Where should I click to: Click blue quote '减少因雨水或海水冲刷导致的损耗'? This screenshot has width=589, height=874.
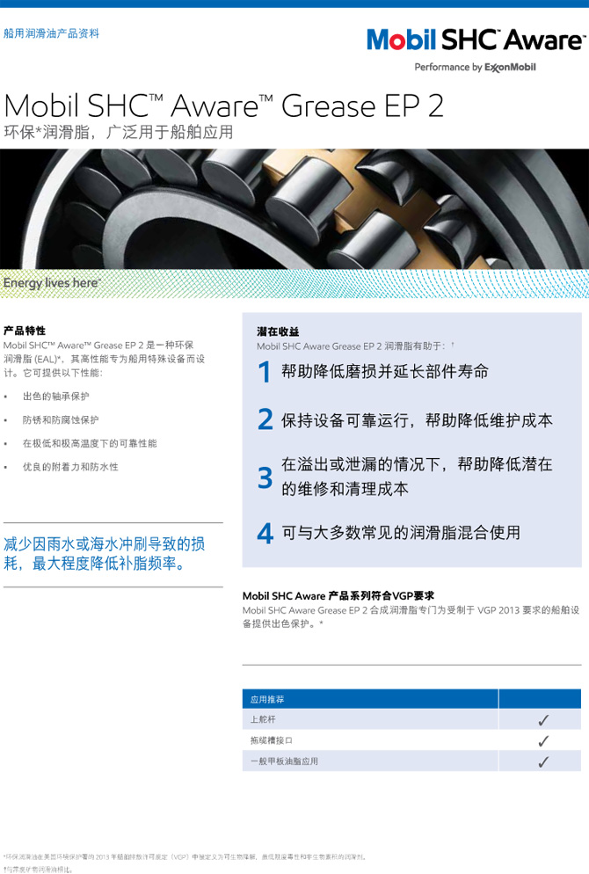click(x=105, y=553)
